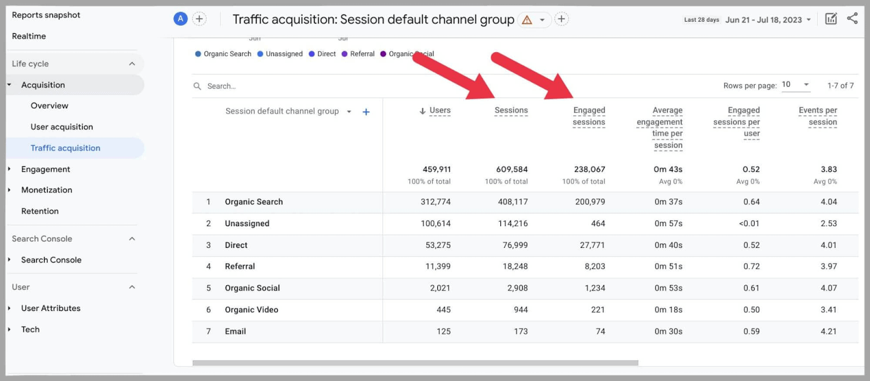Click the share report icon
This screenshot has height=381, width=870.
coord(852,18)
